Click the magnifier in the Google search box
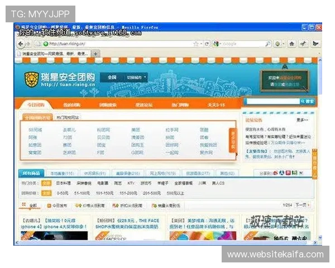The height and width of the screenshot is (268, 335). pos(267,44)
